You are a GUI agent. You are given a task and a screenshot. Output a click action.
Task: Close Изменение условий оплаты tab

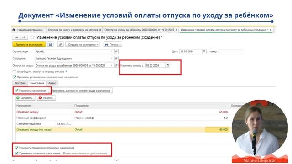271,30
